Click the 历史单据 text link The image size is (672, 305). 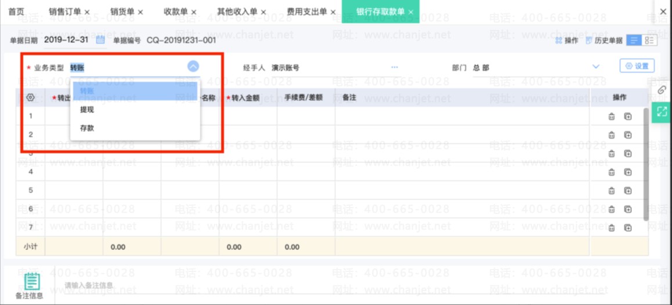tap(609, 41)
